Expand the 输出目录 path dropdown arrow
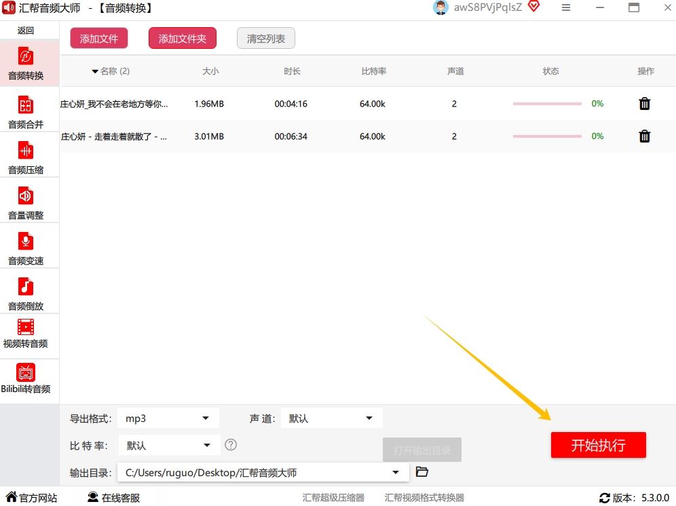 tap(395, 472)
